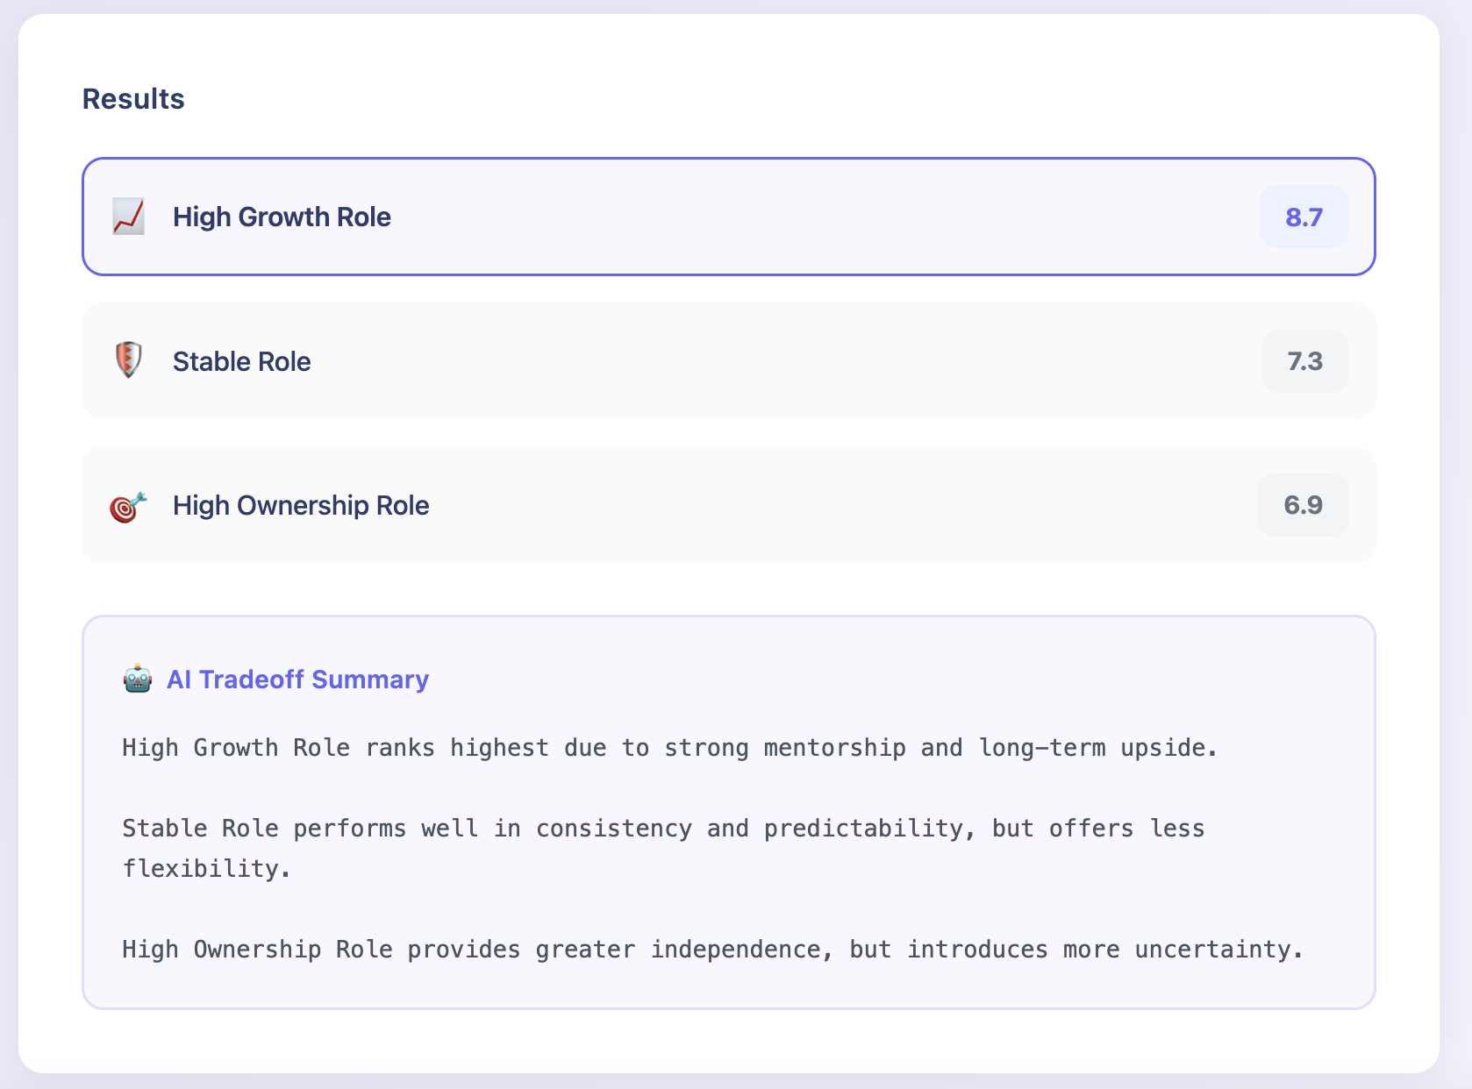Click the chart icon next to High Growth Role
The image size is (1472, 1089).
[127, 217]
